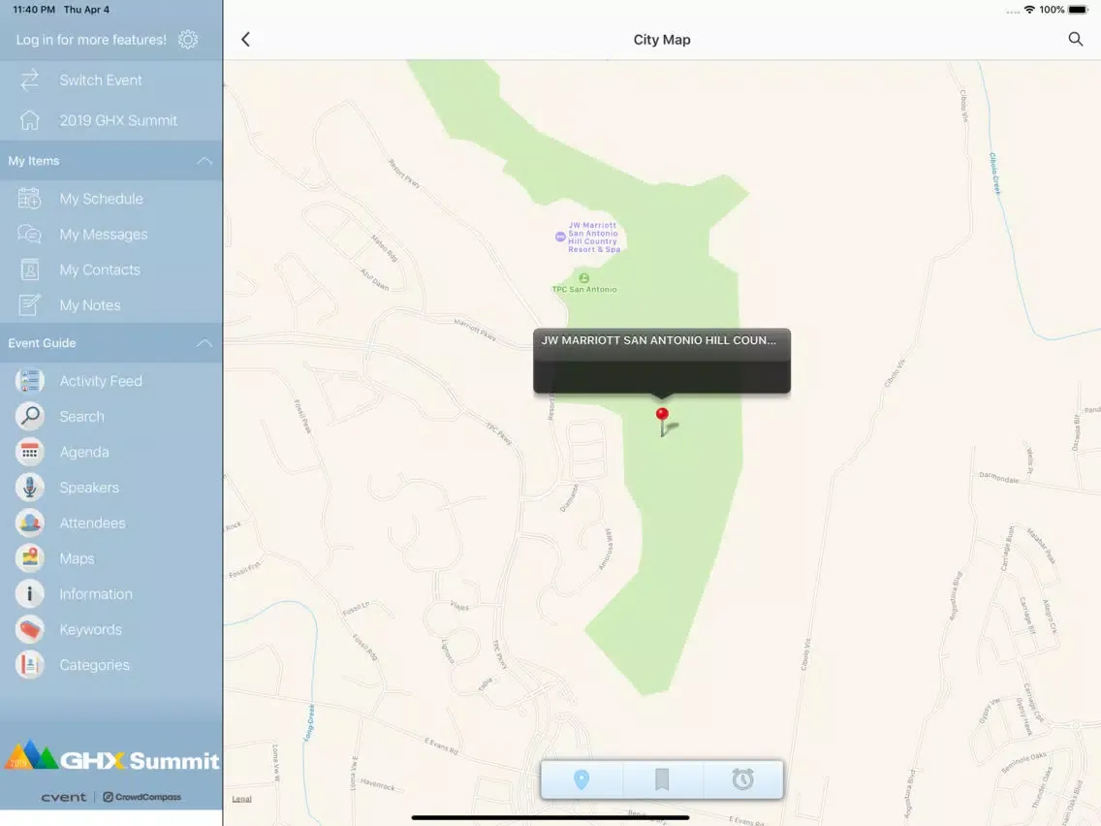Select My Messages label
This screenshot has width=1101, height=826.
coord(103,235)
